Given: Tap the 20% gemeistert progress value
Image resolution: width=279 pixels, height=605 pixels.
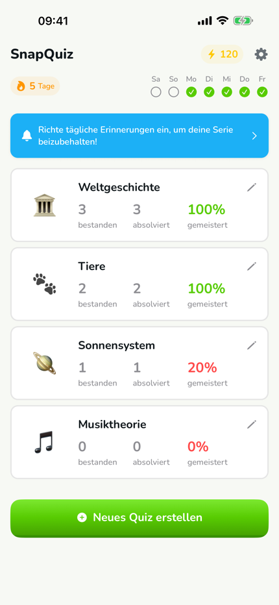Looking at the screenshot, I should tap(202, 367).
